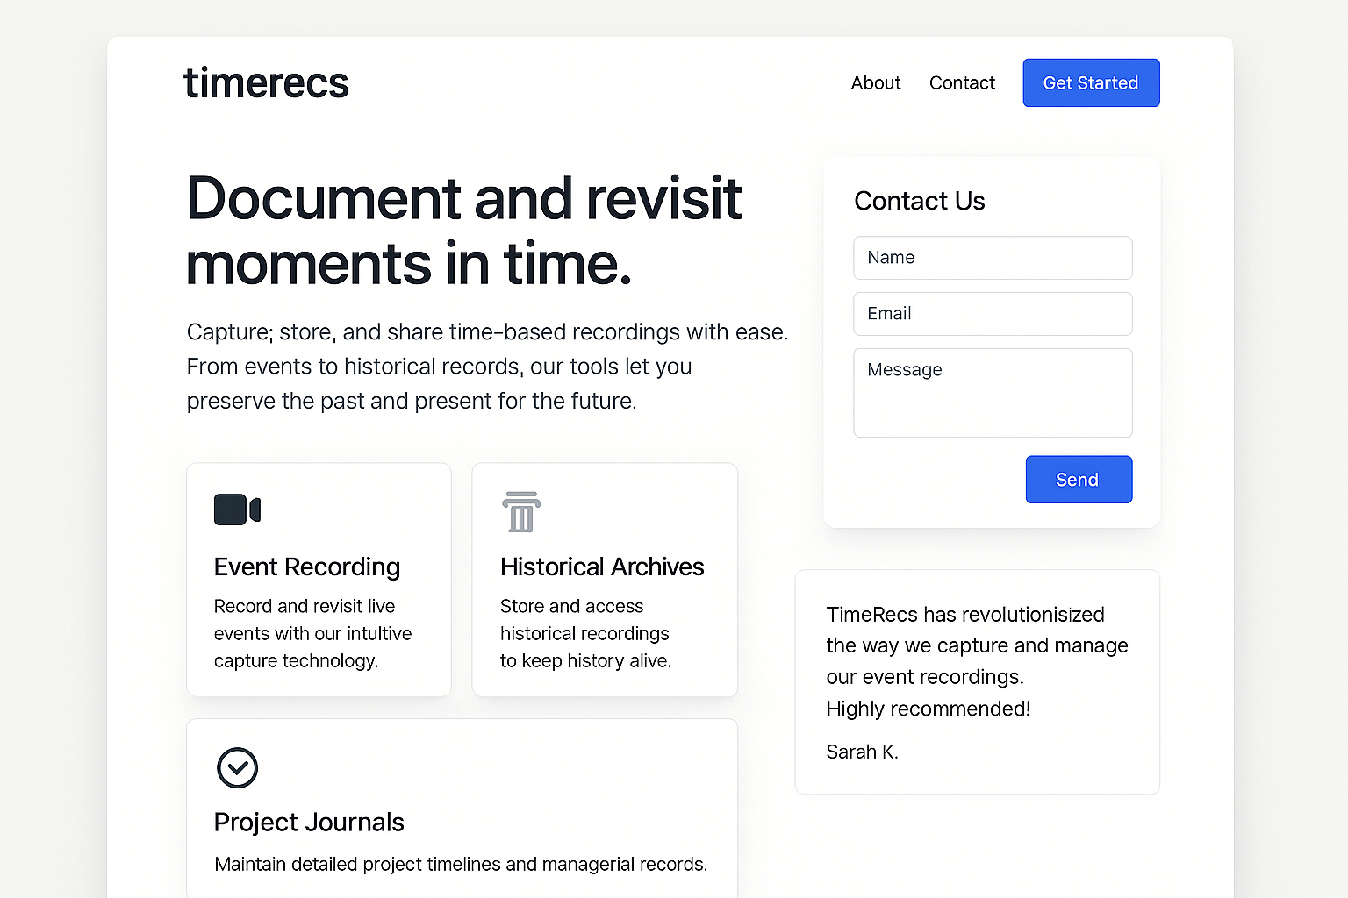Open the About page link

(875, 83)
